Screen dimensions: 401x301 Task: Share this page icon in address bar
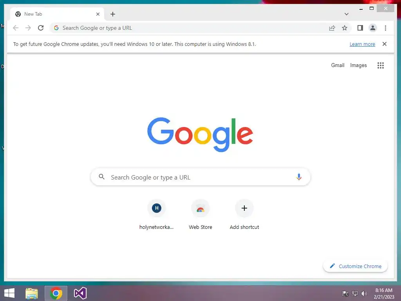(332, 28)
